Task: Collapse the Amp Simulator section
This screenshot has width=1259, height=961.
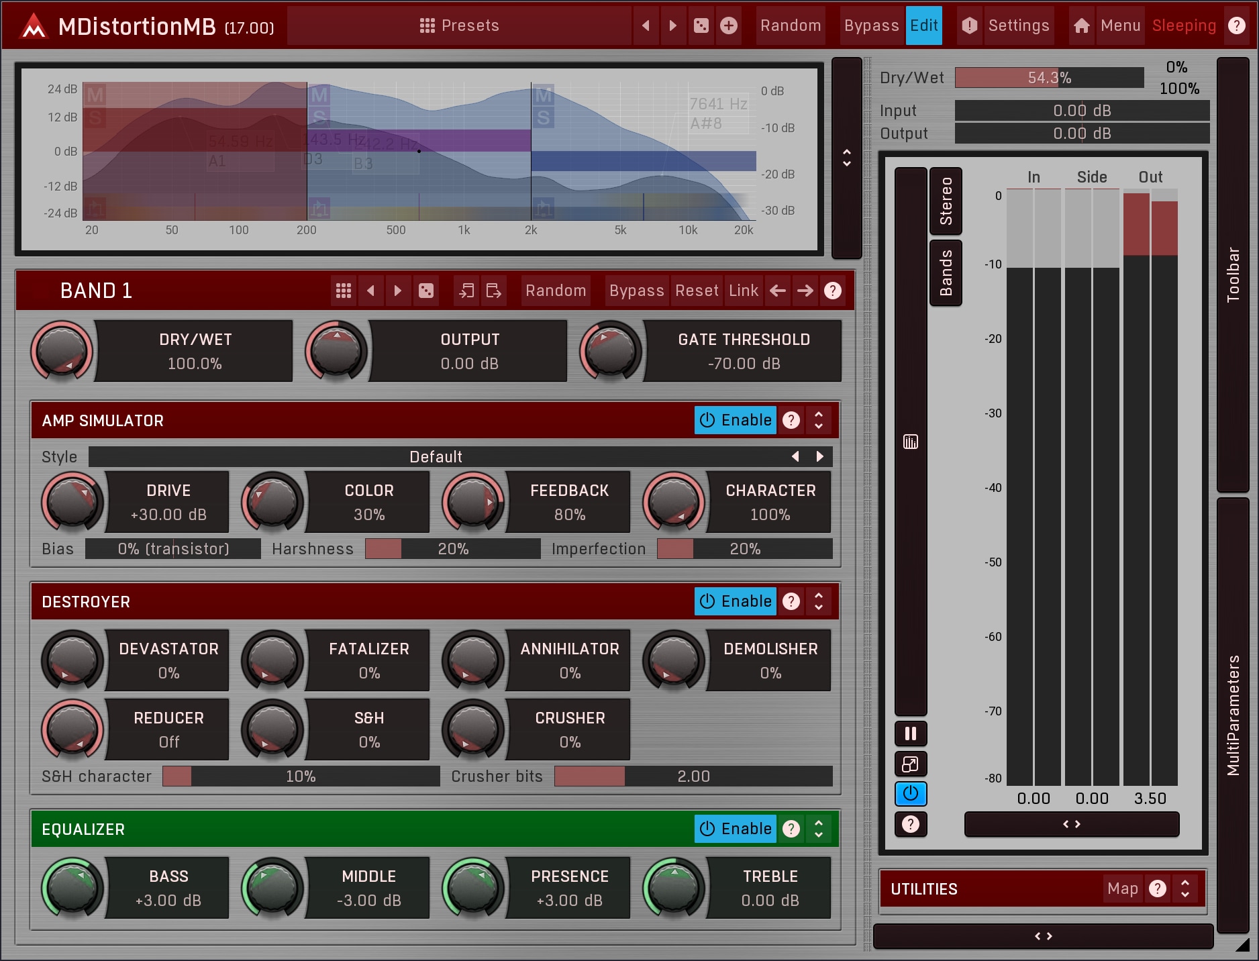Action: [x=819, y=420]
